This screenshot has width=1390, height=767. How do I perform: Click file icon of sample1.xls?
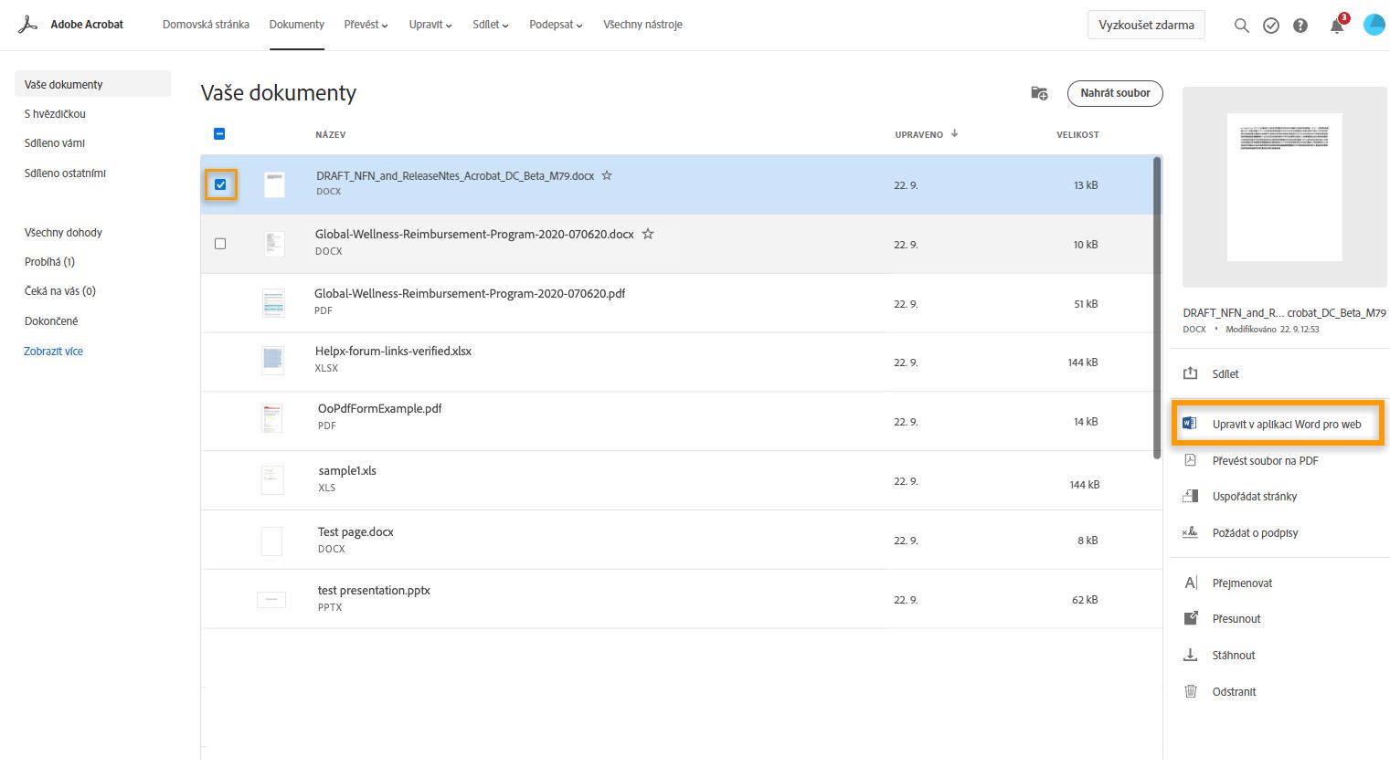(x=272, y=480)
